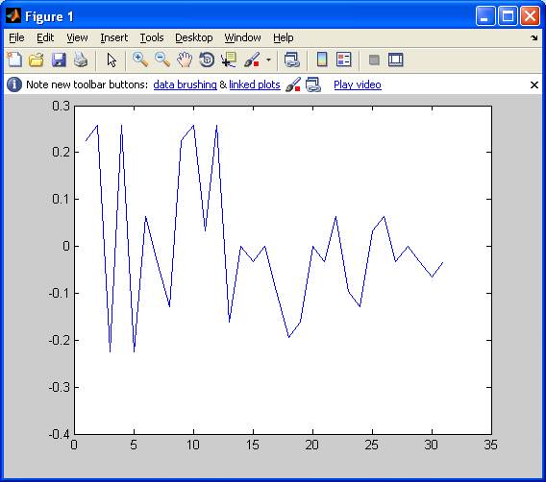Select the Zoom In magnifier tool
The image size is (546, 482).
tap(140, 60)
